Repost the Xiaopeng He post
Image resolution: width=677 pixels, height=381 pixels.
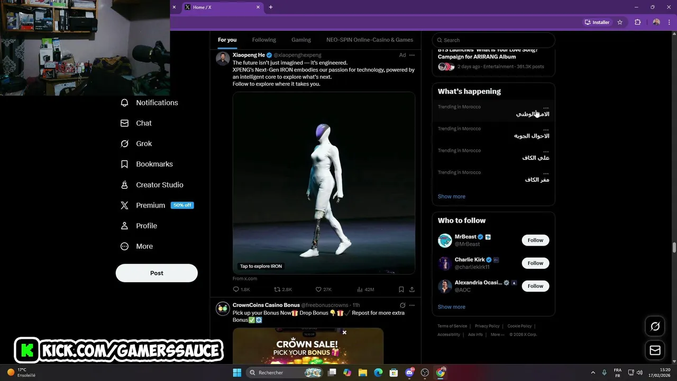pos(277,289)
